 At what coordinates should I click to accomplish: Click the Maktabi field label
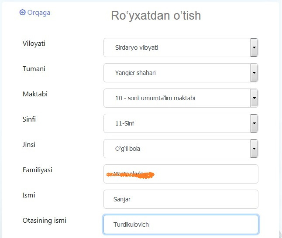[x=35, y=94]
